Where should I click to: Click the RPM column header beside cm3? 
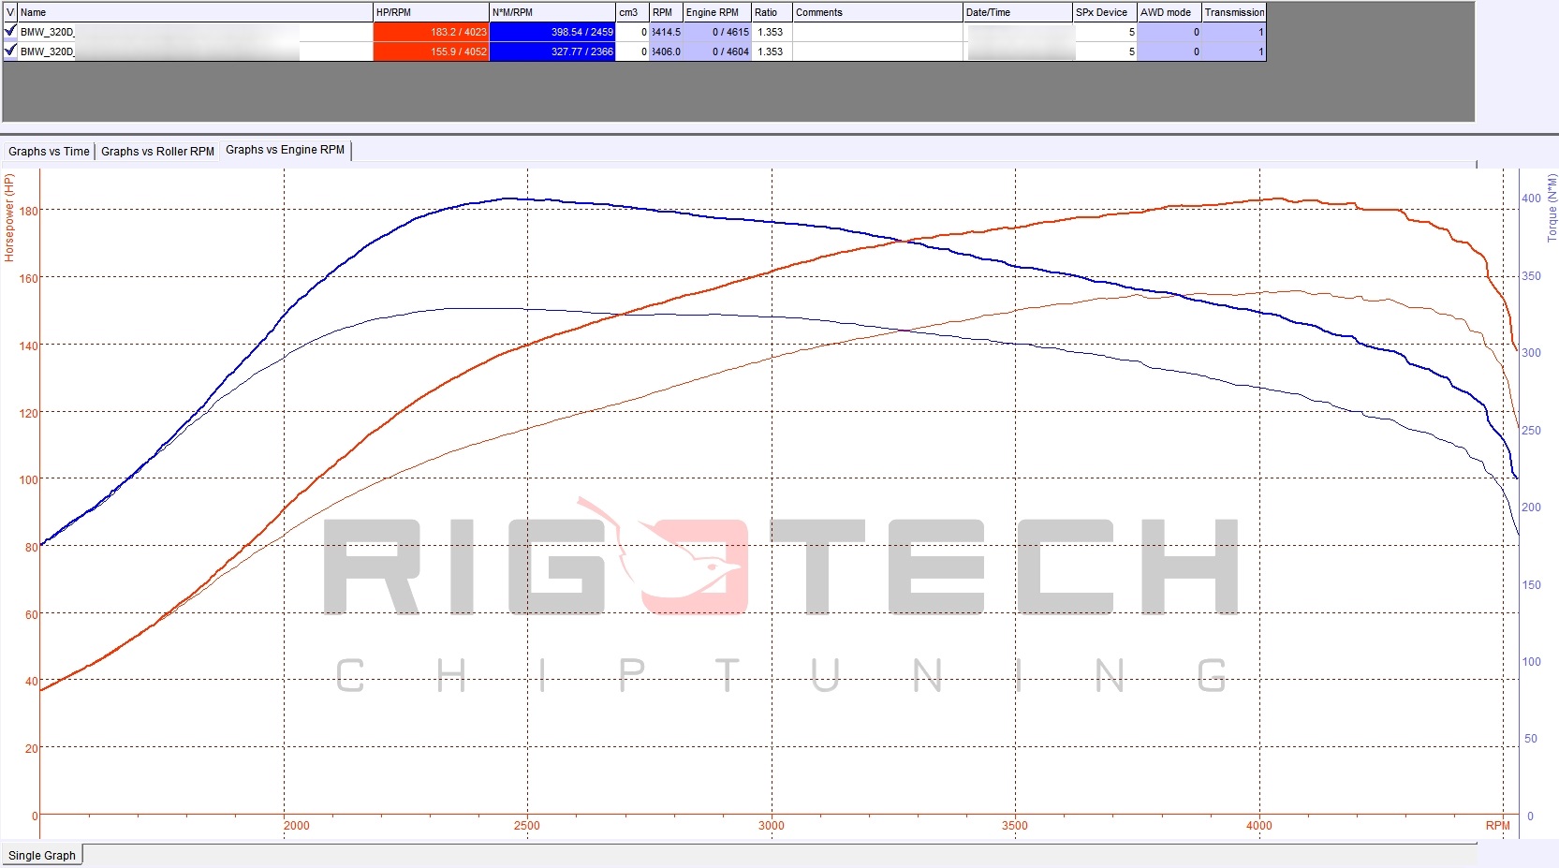tap(666, 12)
